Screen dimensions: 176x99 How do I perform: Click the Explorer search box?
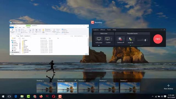81,36
